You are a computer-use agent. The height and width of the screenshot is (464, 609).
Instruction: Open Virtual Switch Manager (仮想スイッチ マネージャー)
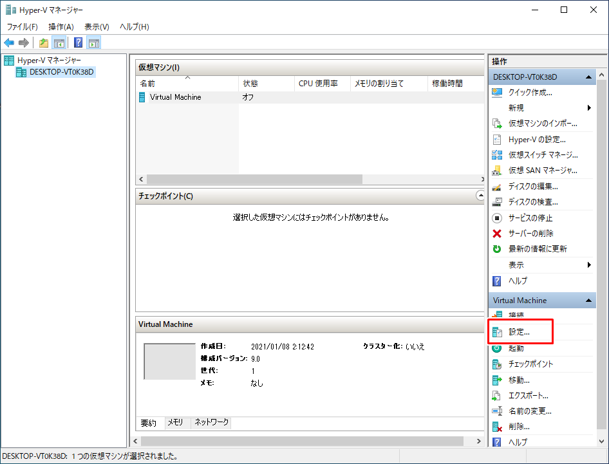pyautogui.click(x=543, y=155)
